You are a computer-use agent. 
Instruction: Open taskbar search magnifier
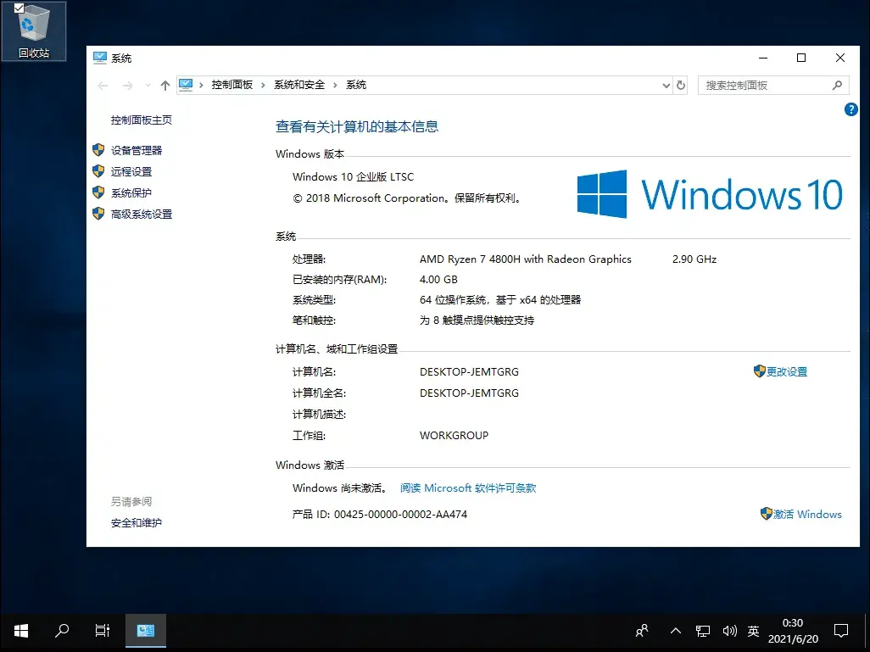62,630
